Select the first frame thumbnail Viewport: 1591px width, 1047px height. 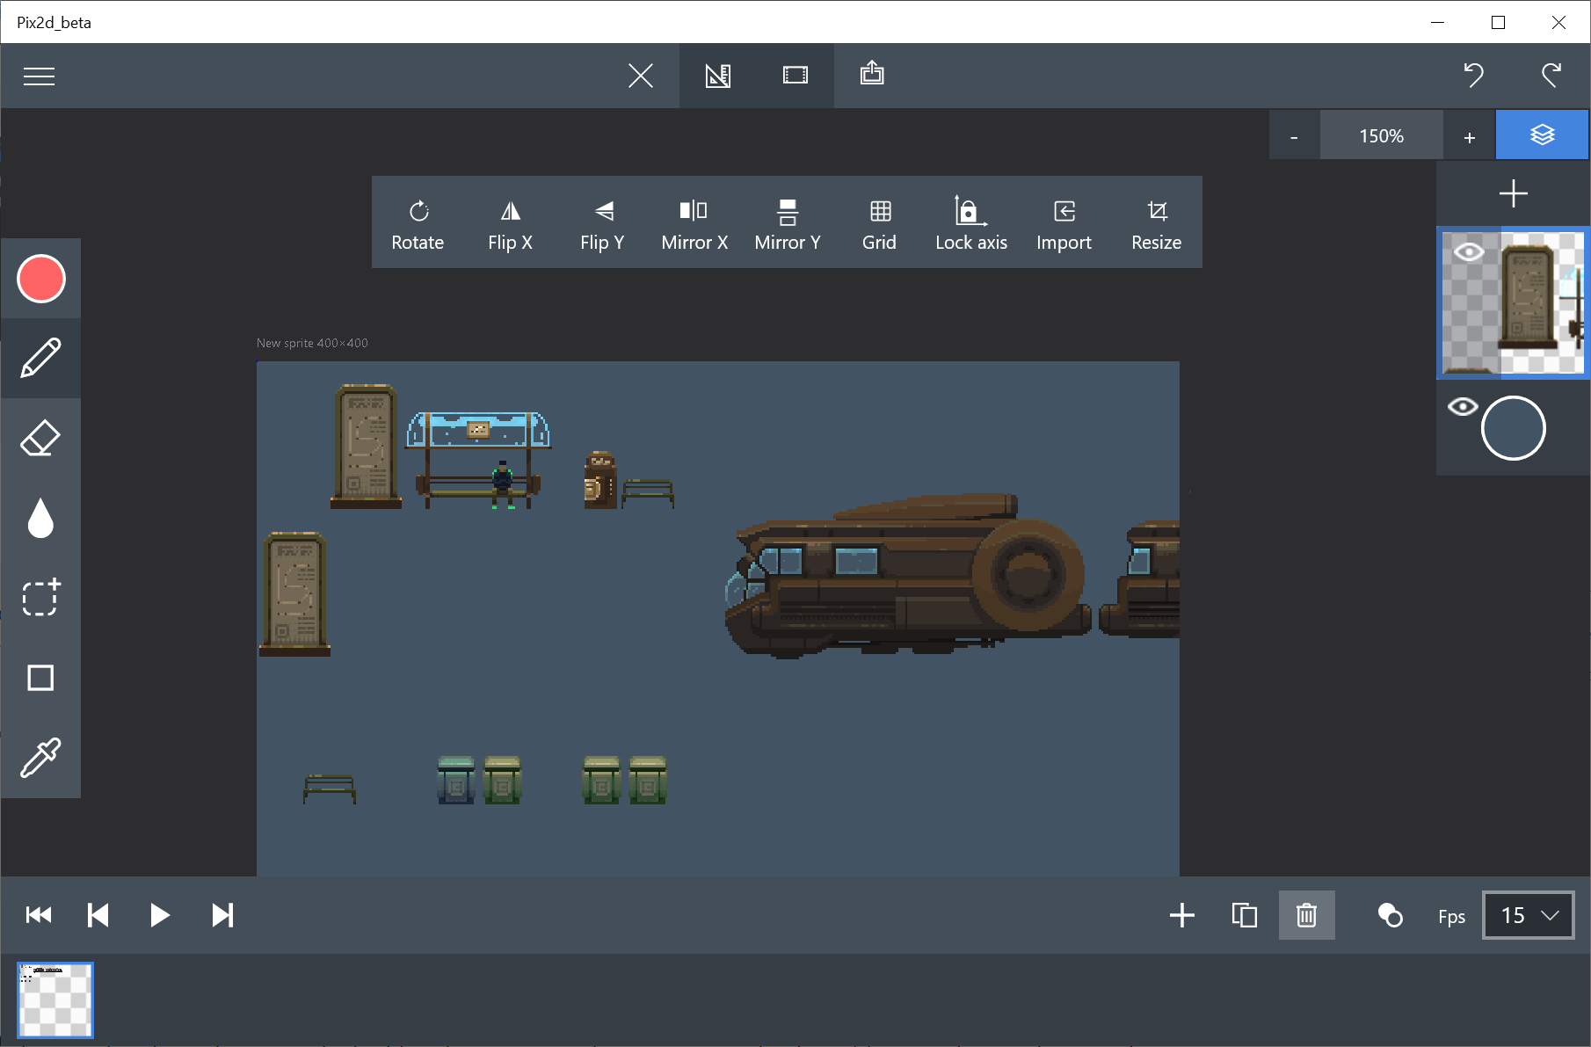(x=54, y=1000)
